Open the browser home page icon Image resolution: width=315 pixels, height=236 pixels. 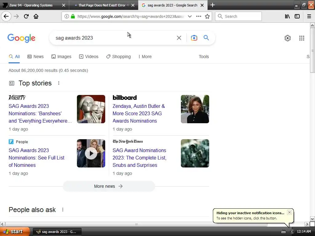coord(36,16)
